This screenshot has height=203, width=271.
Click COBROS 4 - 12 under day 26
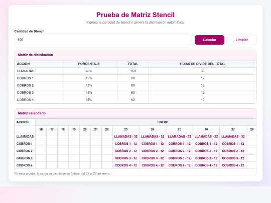click(x=206, y=165)
